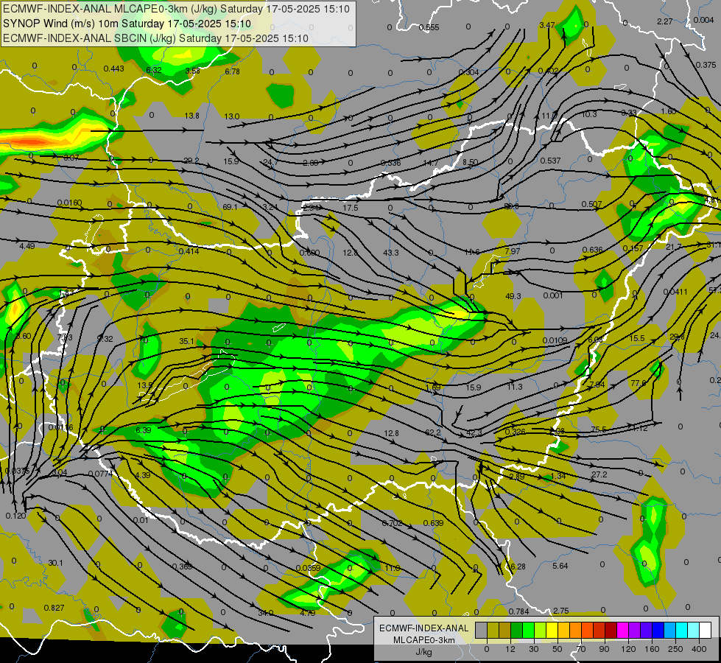Pick the dark red legend swatch
The height and width of the screenshot is (663, 721).
pyautogui.click(x=611, y=630)
